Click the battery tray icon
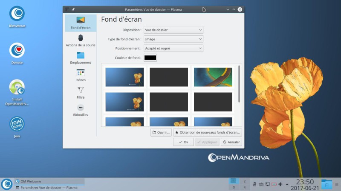The height and width of the screenshot is (191, 341). tap(274, 184)
